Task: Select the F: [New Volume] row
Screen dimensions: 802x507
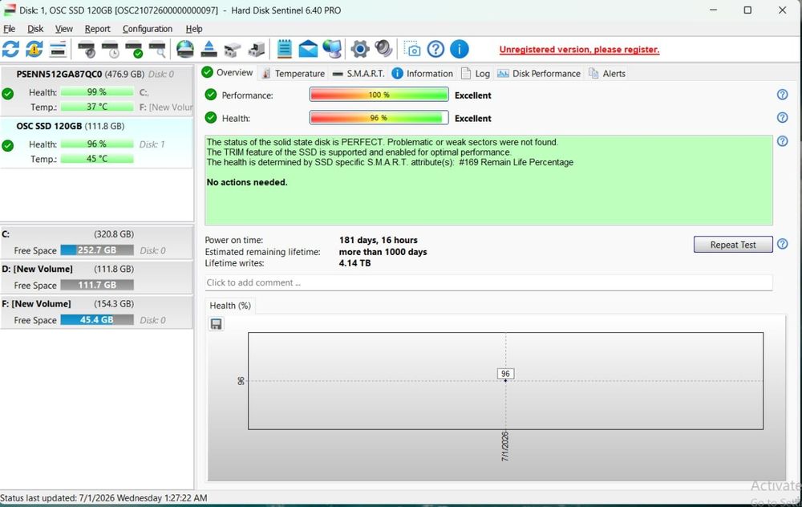Action: [97, 312]
